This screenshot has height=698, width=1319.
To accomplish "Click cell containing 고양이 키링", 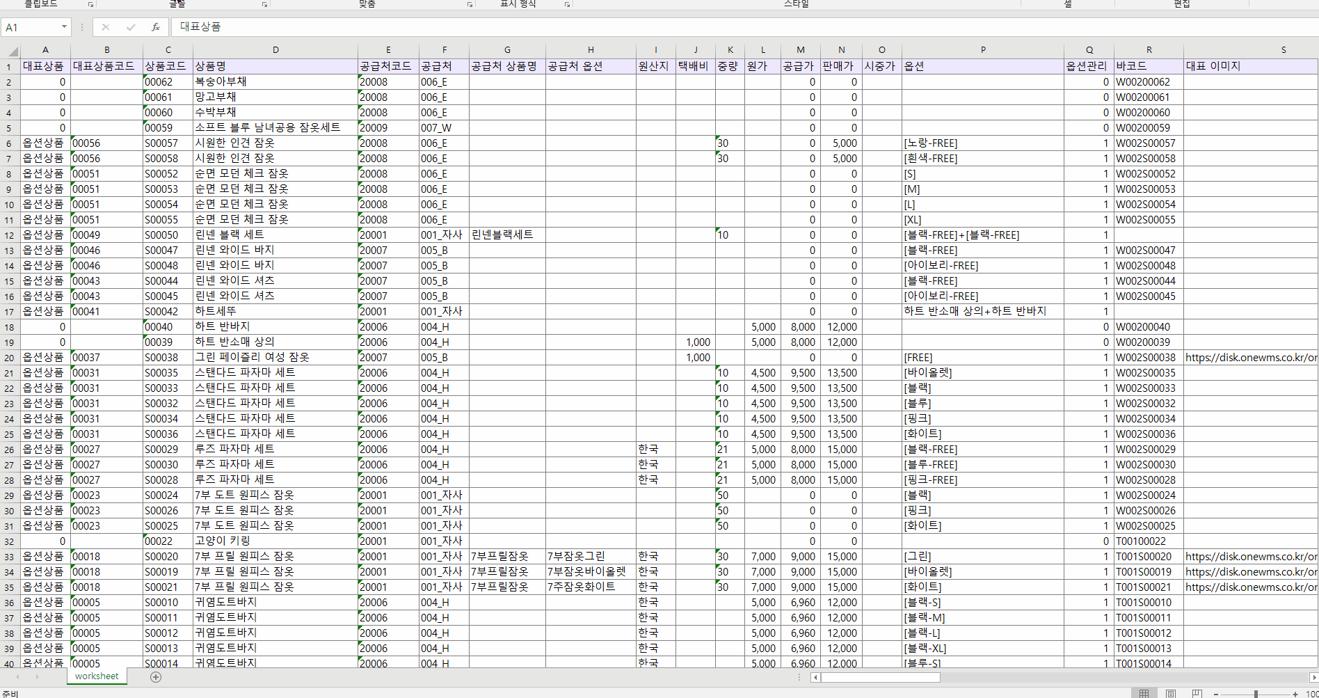I will click(x=275, y=541).
